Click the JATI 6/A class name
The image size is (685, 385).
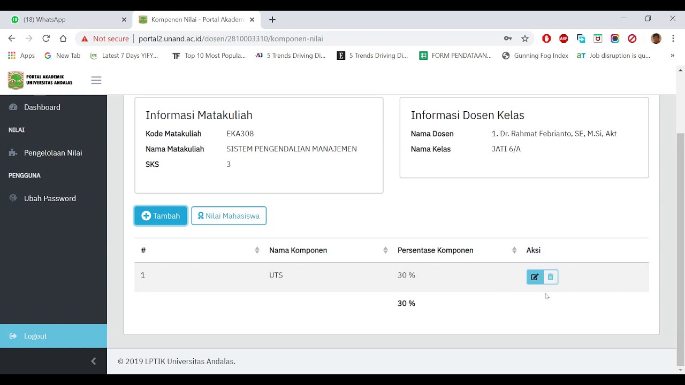point(506,149)
